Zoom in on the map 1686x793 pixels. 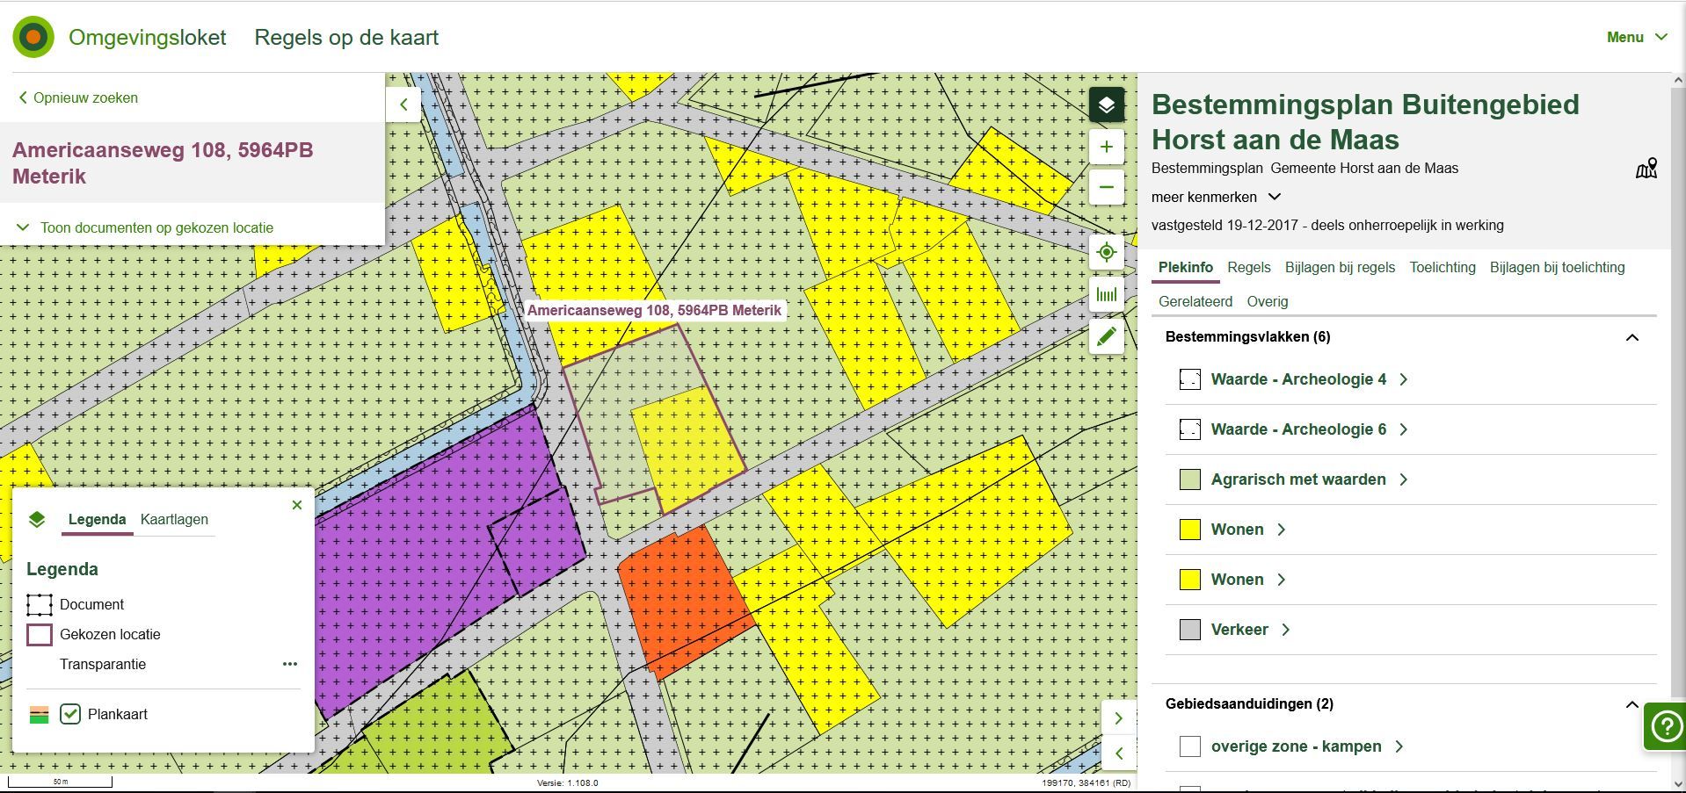coord(1106,148)
